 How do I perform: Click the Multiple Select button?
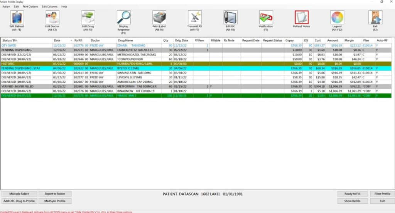tap(19, 194)
